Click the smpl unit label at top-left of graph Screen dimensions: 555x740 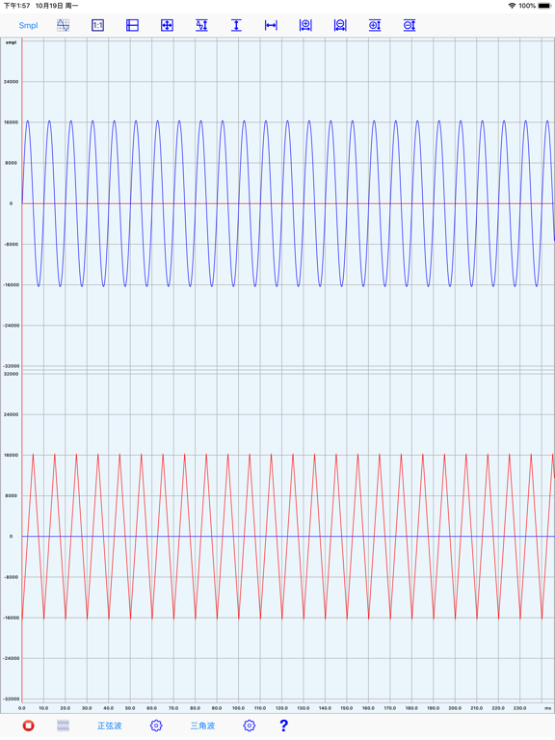pyautogui.click(x=11, y=42)
